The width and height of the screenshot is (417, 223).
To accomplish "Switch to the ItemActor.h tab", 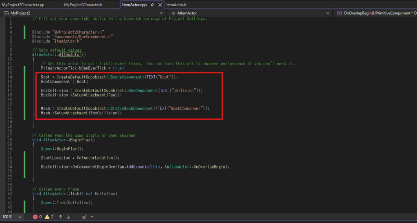I will (176, 5).
